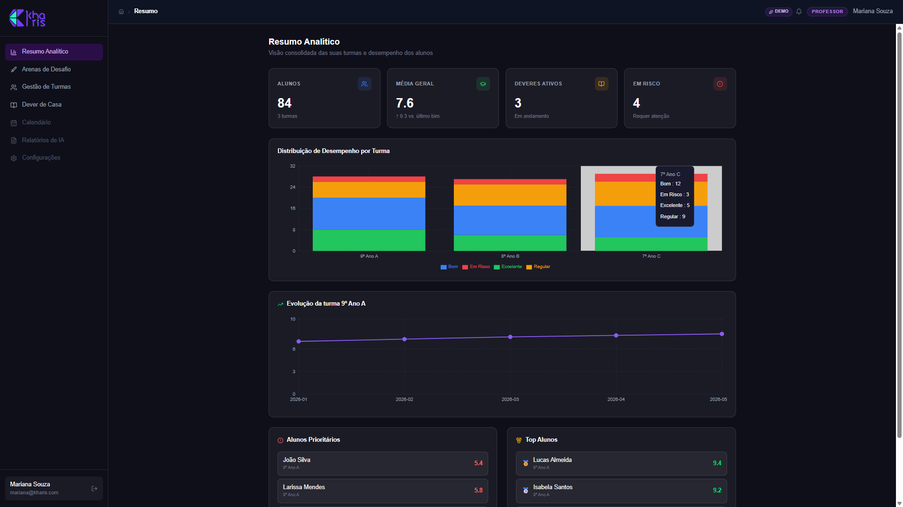Click the scrollbar up arrow

(899, 28)
